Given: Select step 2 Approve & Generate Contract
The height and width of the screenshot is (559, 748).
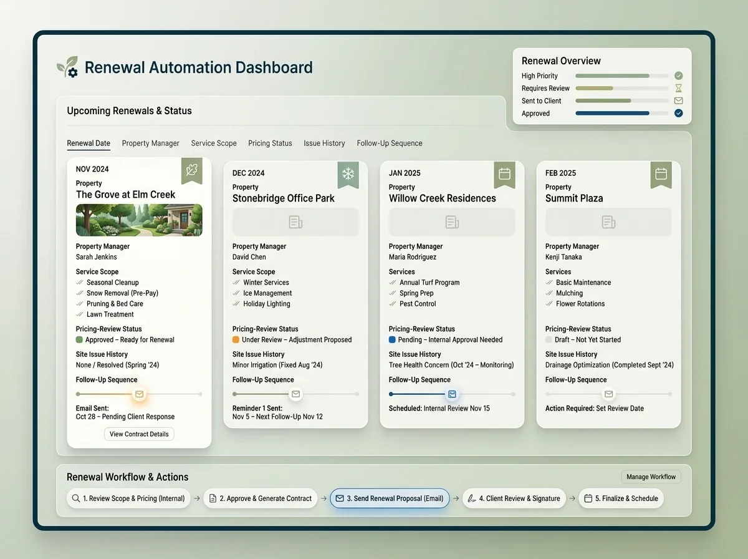Looking at the screenshot, I should coord(261,498).
